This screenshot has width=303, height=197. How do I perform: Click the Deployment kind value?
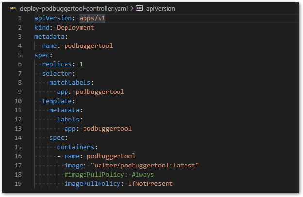[75, 27]
